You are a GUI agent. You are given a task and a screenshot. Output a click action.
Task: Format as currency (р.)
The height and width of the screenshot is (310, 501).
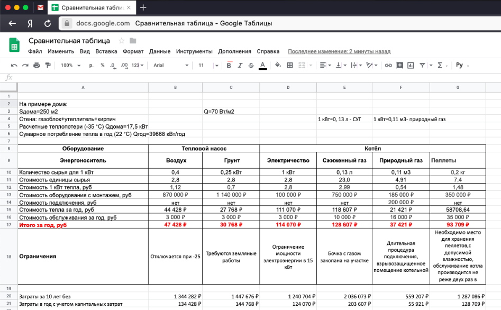click(92, 65)
